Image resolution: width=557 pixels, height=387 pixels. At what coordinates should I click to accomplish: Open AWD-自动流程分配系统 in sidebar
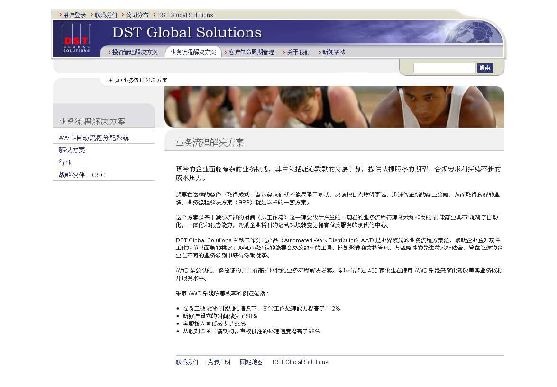[94, 138]
